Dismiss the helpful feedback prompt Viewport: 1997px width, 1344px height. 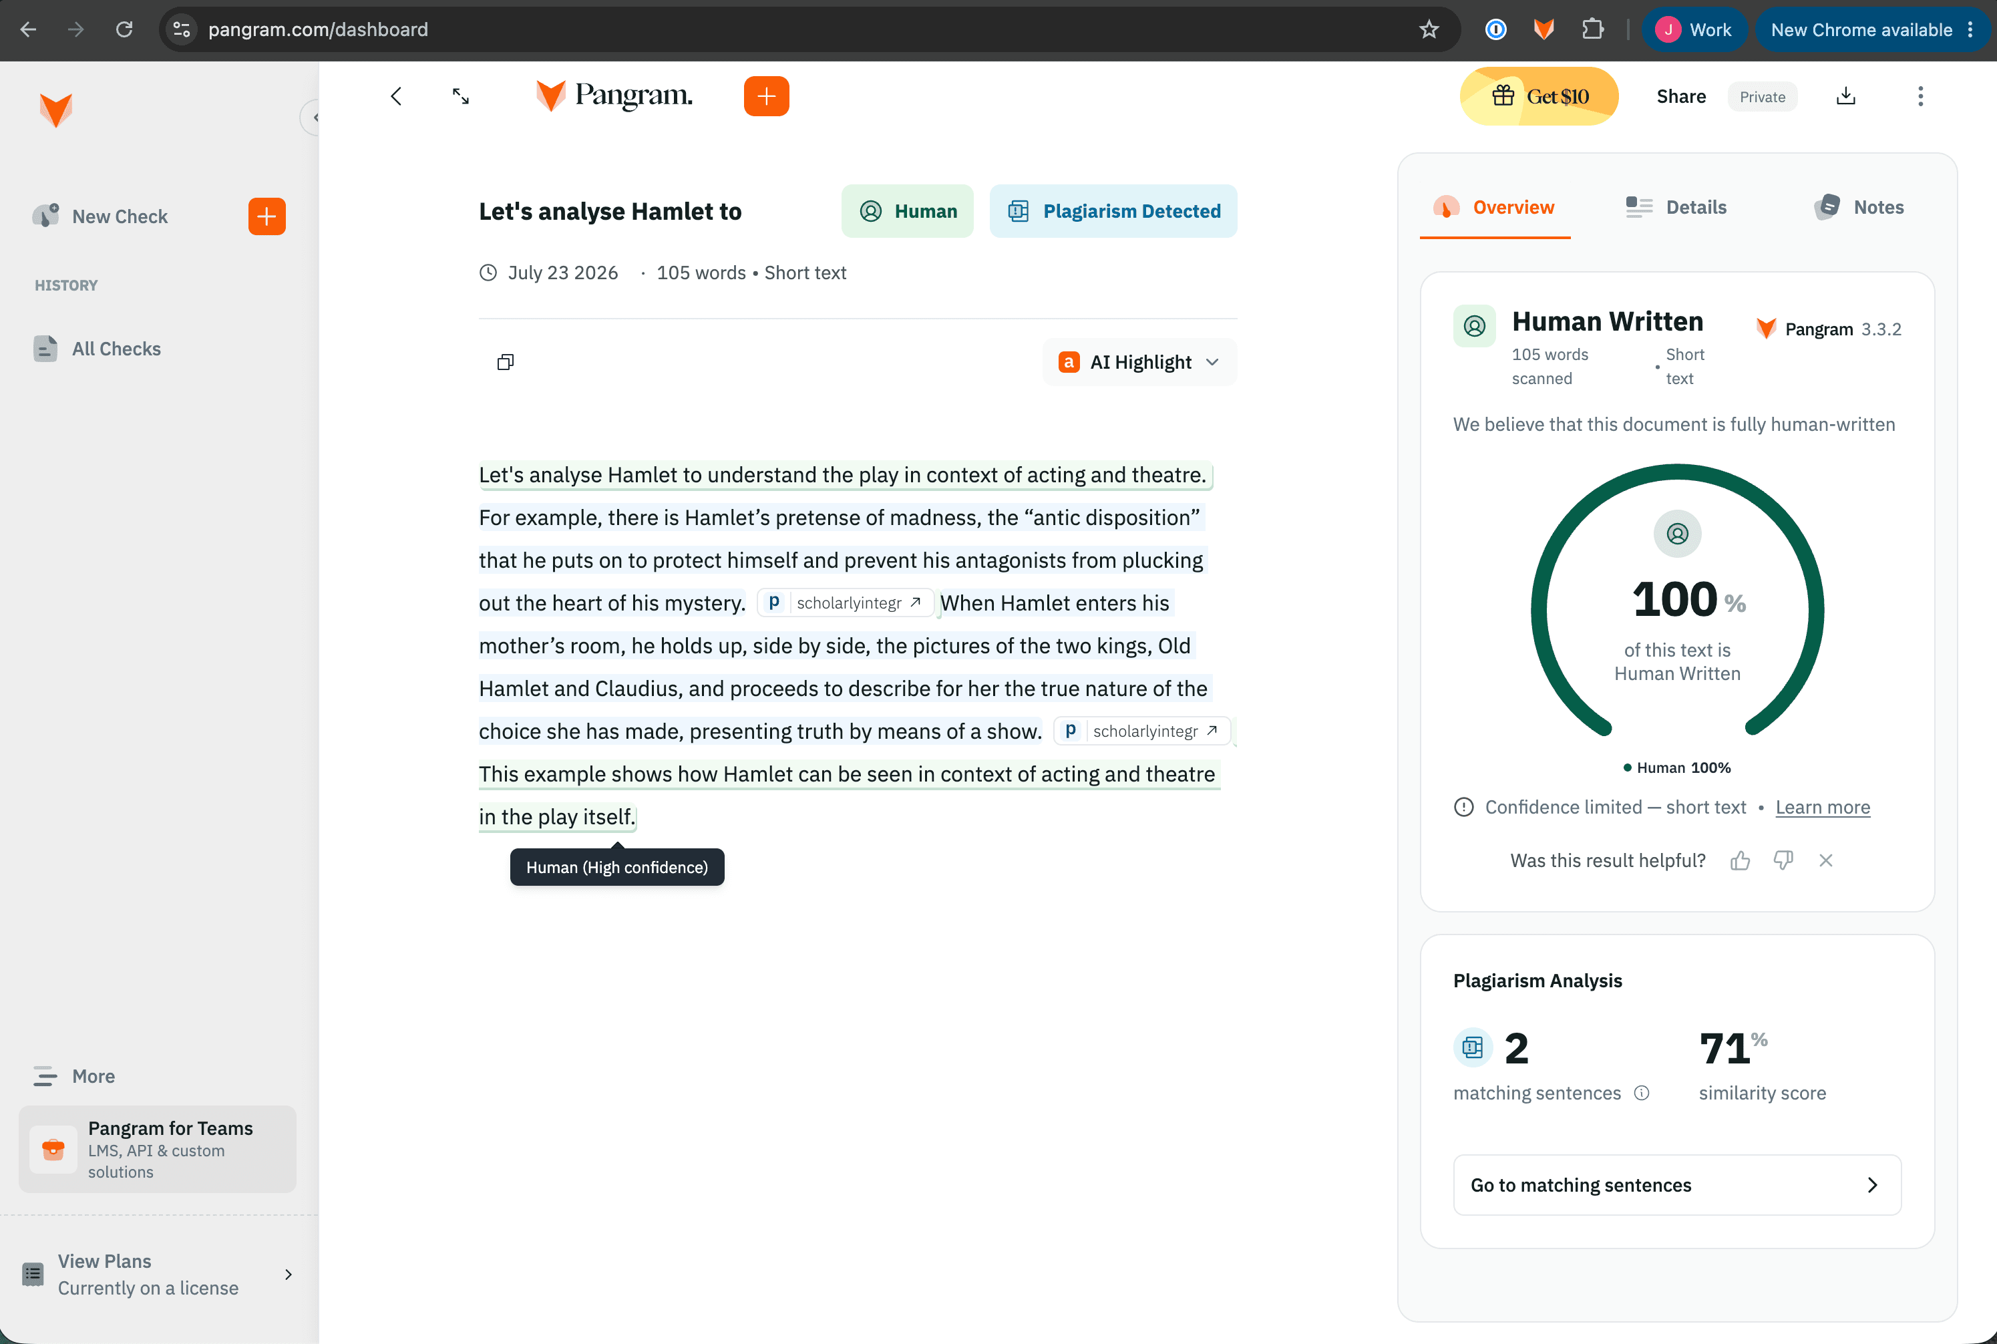1825,860
